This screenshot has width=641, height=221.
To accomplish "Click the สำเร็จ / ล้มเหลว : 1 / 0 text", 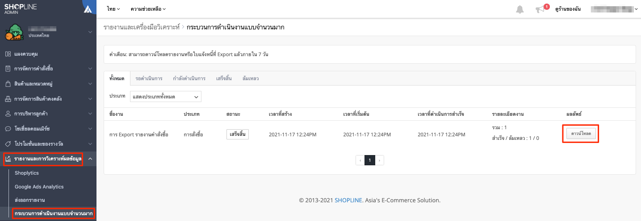I will click(x=515, y=138).
